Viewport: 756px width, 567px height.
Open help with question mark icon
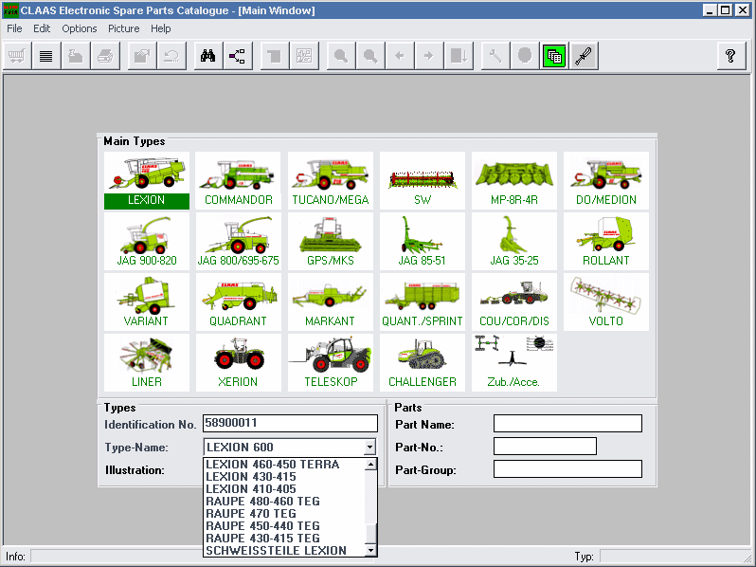pyautogui.click(x=731, y=56)
